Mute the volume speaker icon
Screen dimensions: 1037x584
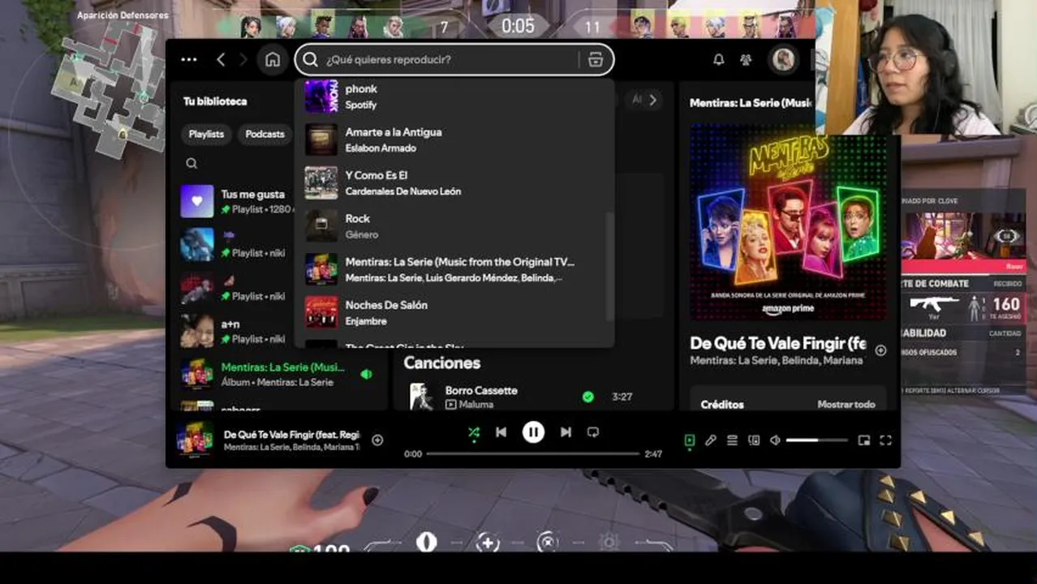(x=775, y=440)
